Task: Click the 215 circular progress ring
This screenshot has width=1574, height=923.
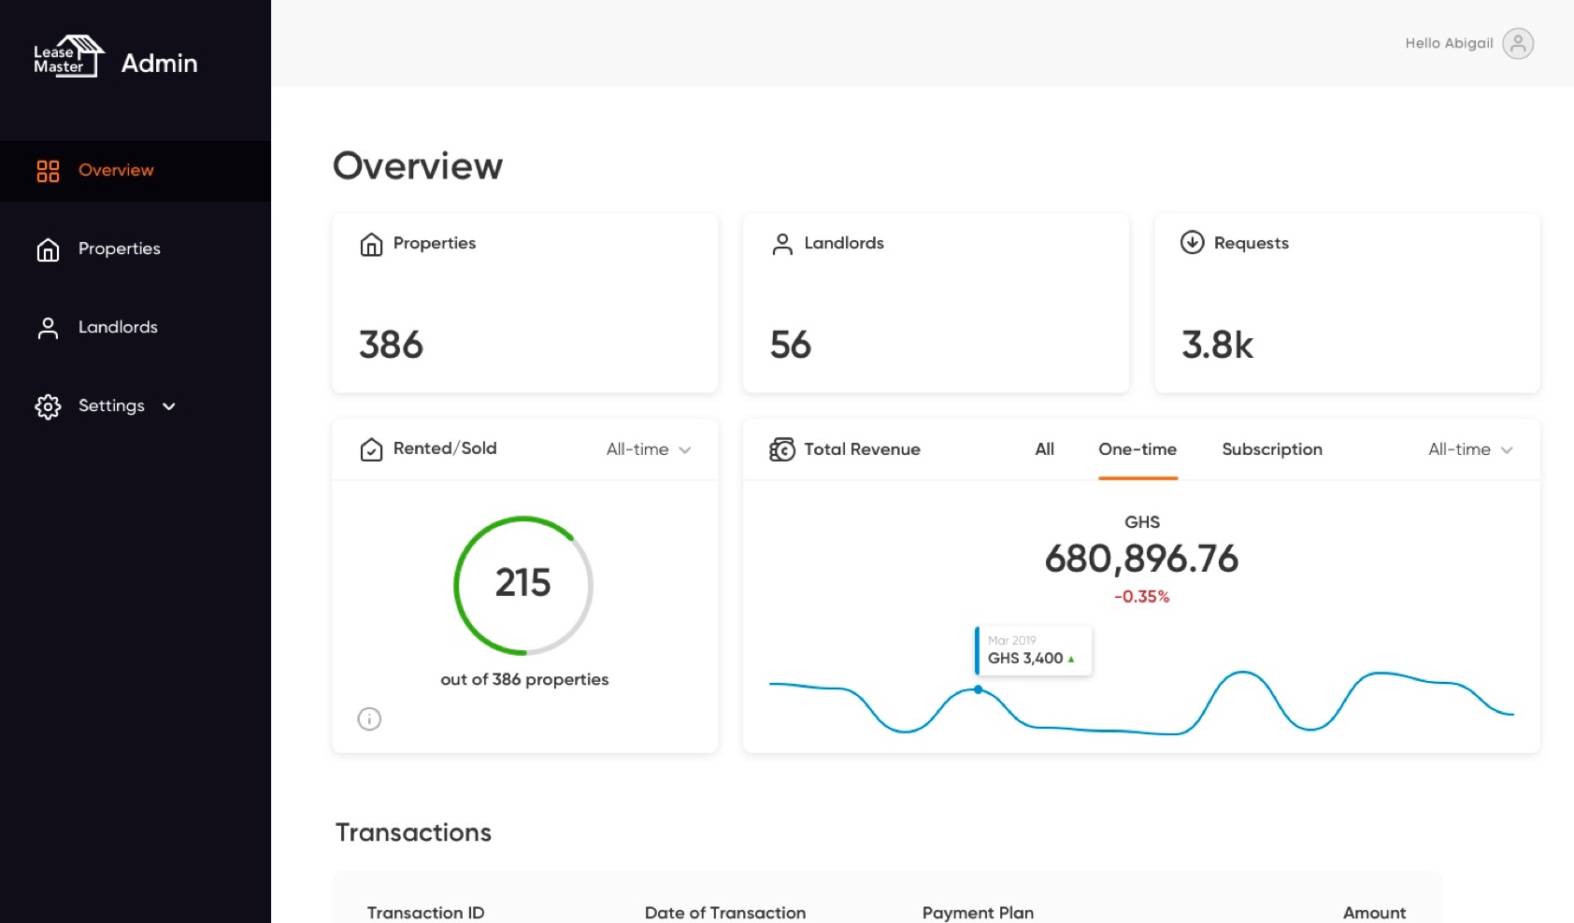Action: coord(523,585)
